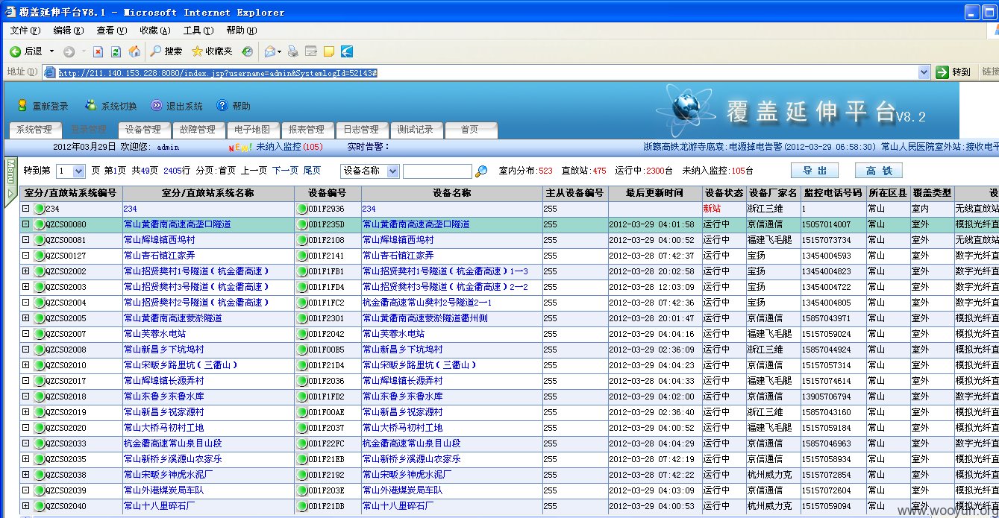Open the page number dropdown
999x518 pixels.
80,171
